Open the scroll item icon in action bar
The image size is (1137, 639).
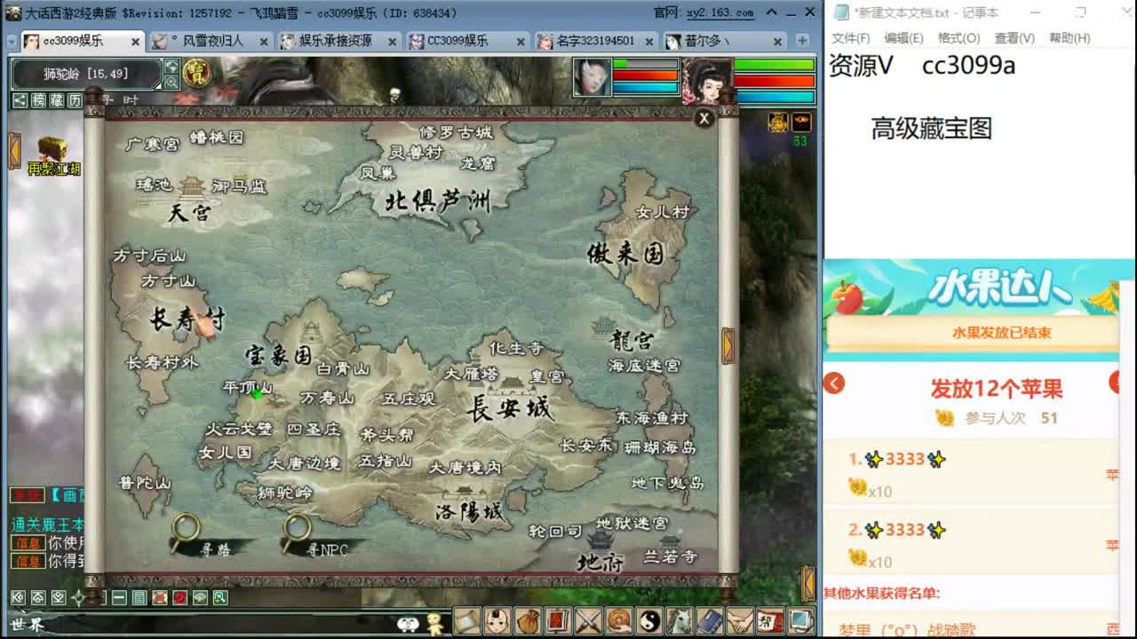point(467,621)
